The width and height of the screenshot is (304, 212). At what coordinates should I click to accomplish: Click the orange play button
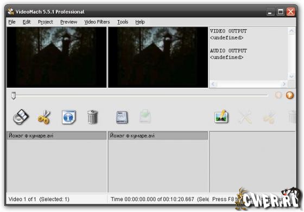[290, 95]
